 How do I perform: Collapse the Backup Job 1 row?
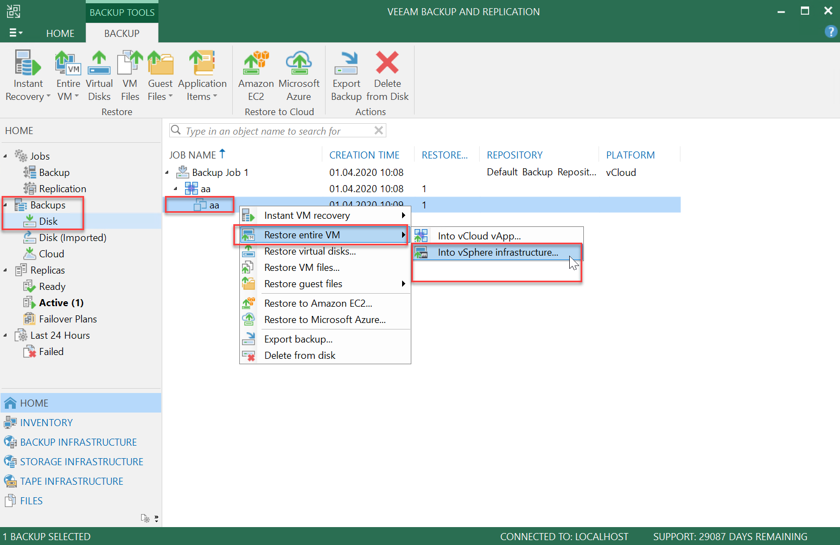click(167, 173)
